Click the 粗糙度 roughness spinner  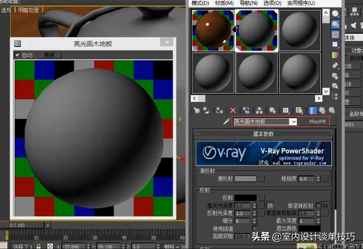tap(318, 179)
